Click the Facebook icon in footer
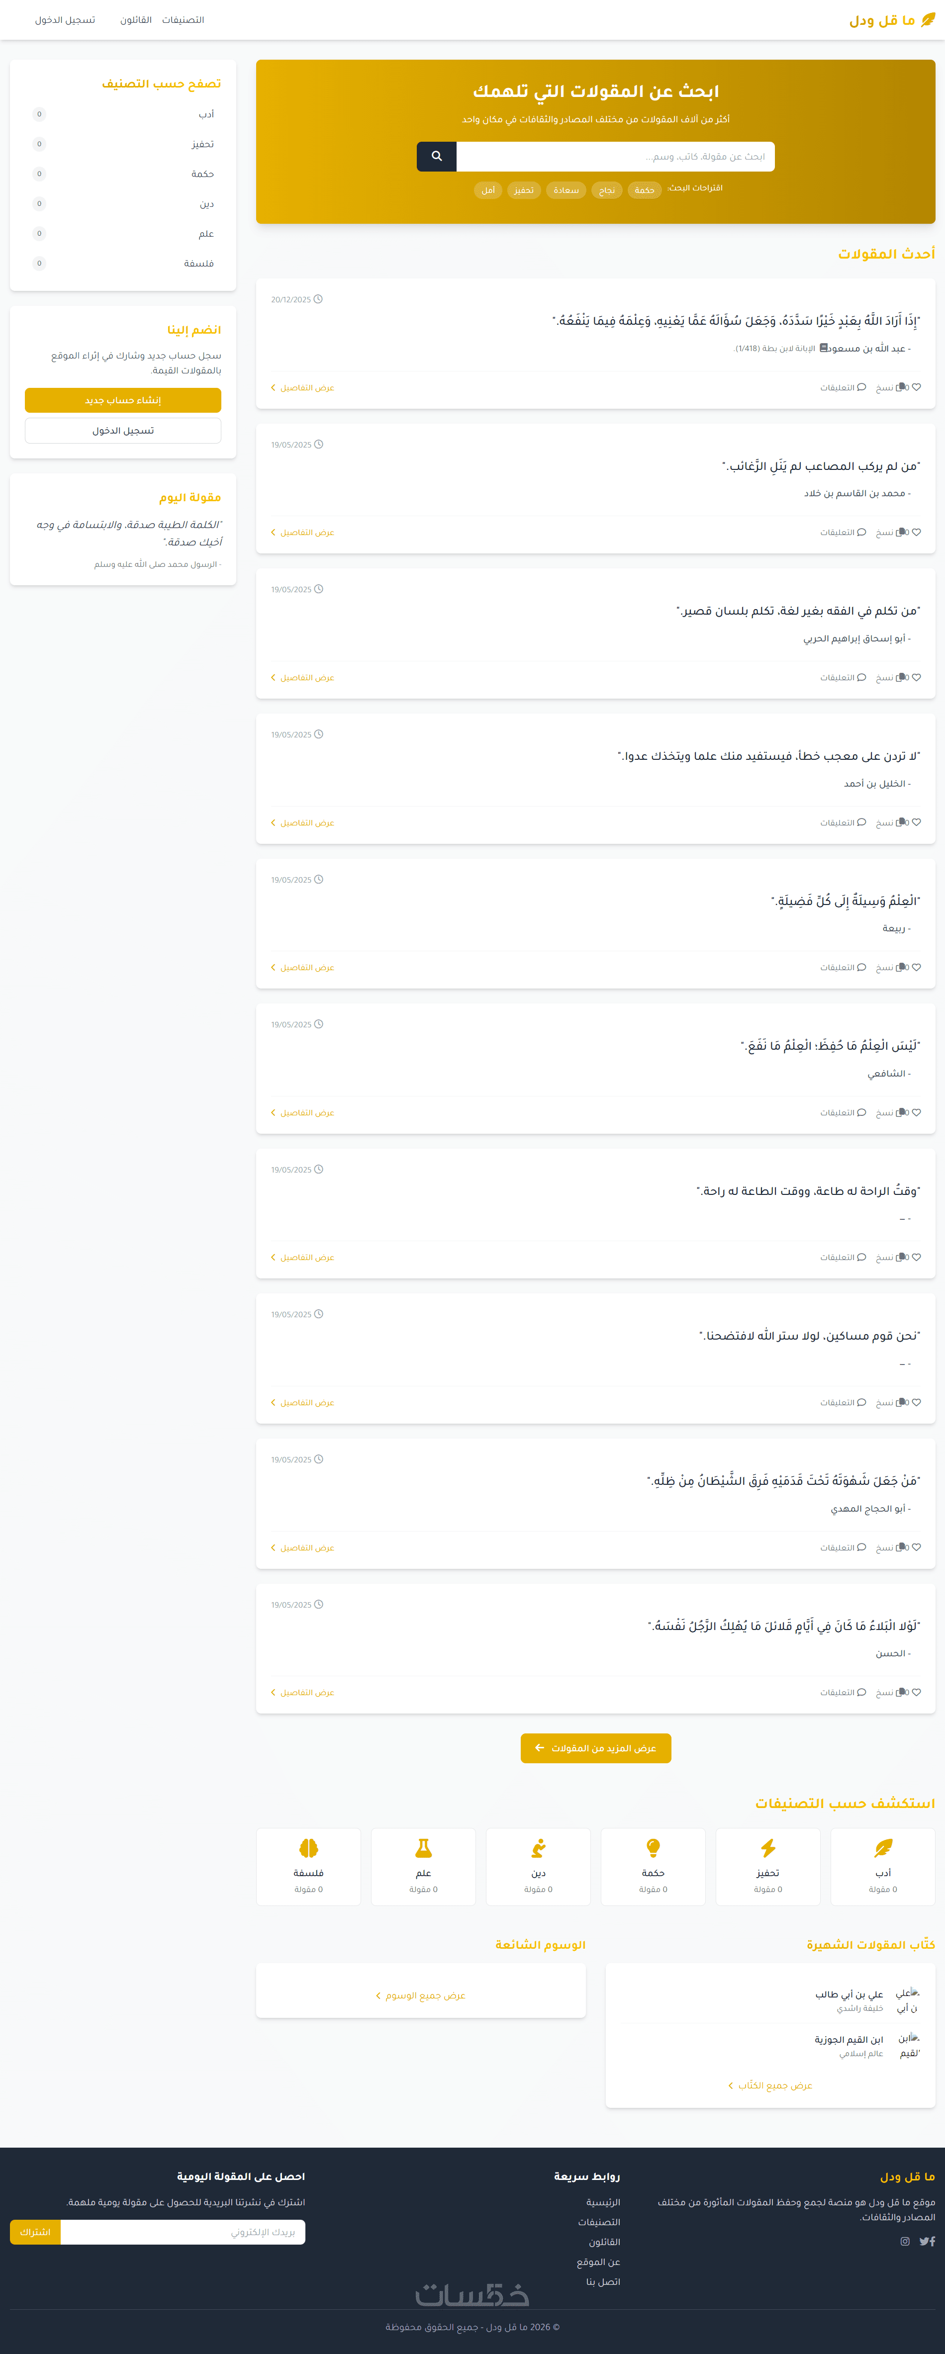945x2354 pixels. click(932, 2241)
